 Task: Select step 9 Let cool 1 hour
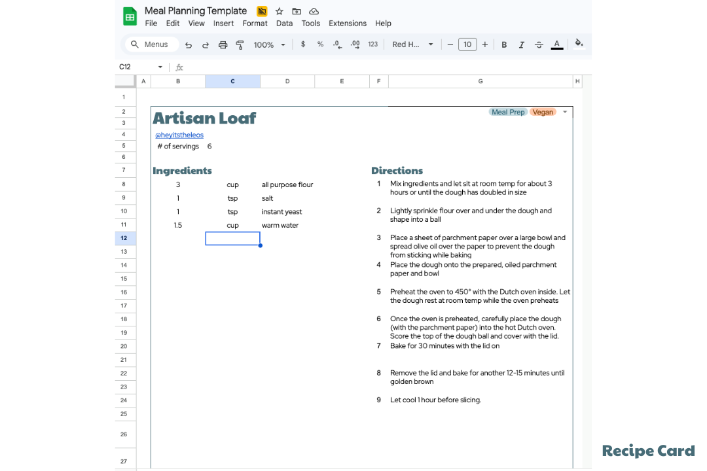pyautogui.click(x=435, y=400)
